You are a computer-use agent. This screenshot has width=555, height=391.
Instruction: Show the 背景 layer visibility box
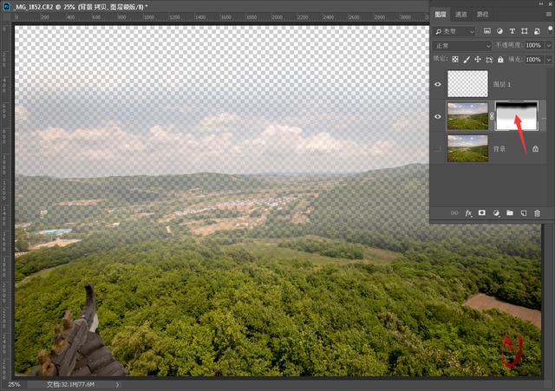[x=438, y=148]
